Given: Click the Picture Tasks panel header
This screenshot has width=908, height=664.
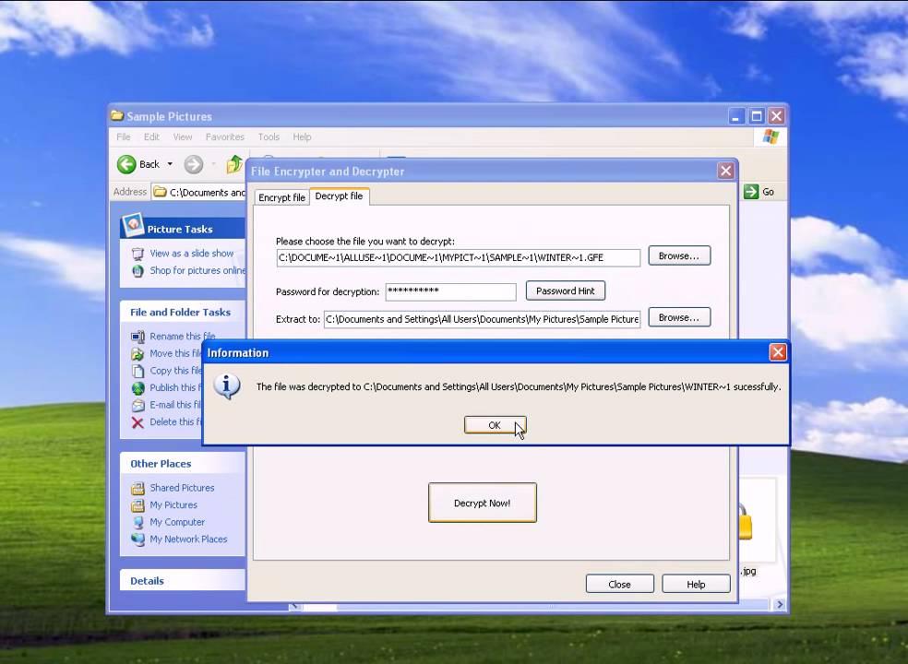Looking at the screenshot, I should pos(183,228).
